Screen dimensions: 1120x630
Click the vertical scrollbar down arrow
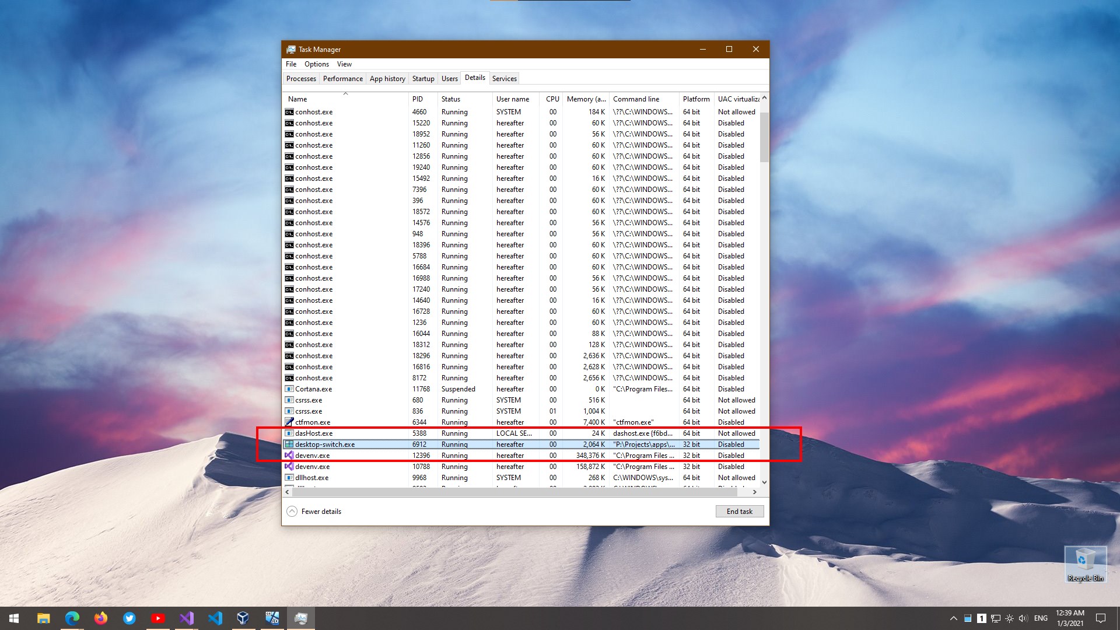tap(764, 482)
